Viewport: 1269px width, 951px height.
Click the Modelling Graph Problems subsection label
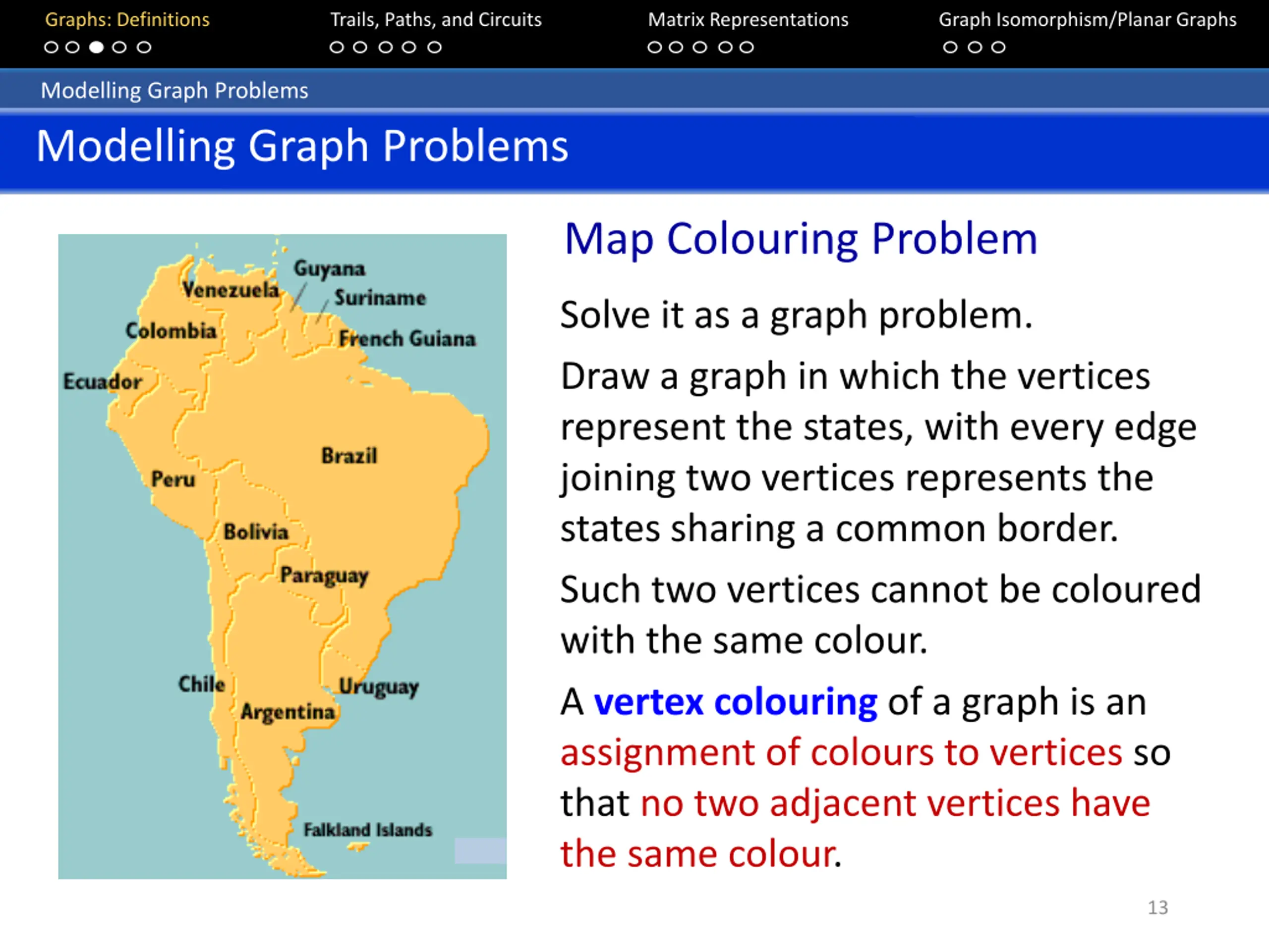coord(174,91)
